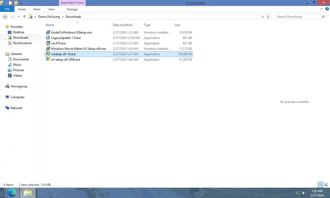The image size is (330, 198).
Task: Switch to Details view in status bar
Action: coord(320,185)
